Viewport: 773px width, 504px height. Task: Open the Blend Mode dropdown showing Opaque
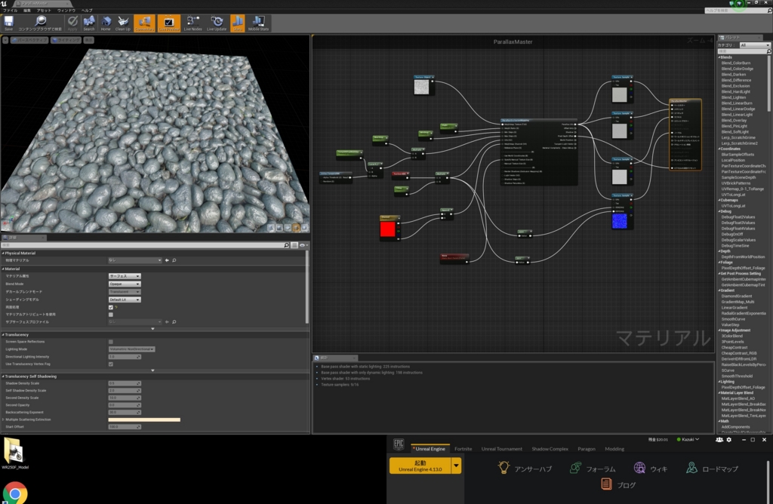pos(125,284)
